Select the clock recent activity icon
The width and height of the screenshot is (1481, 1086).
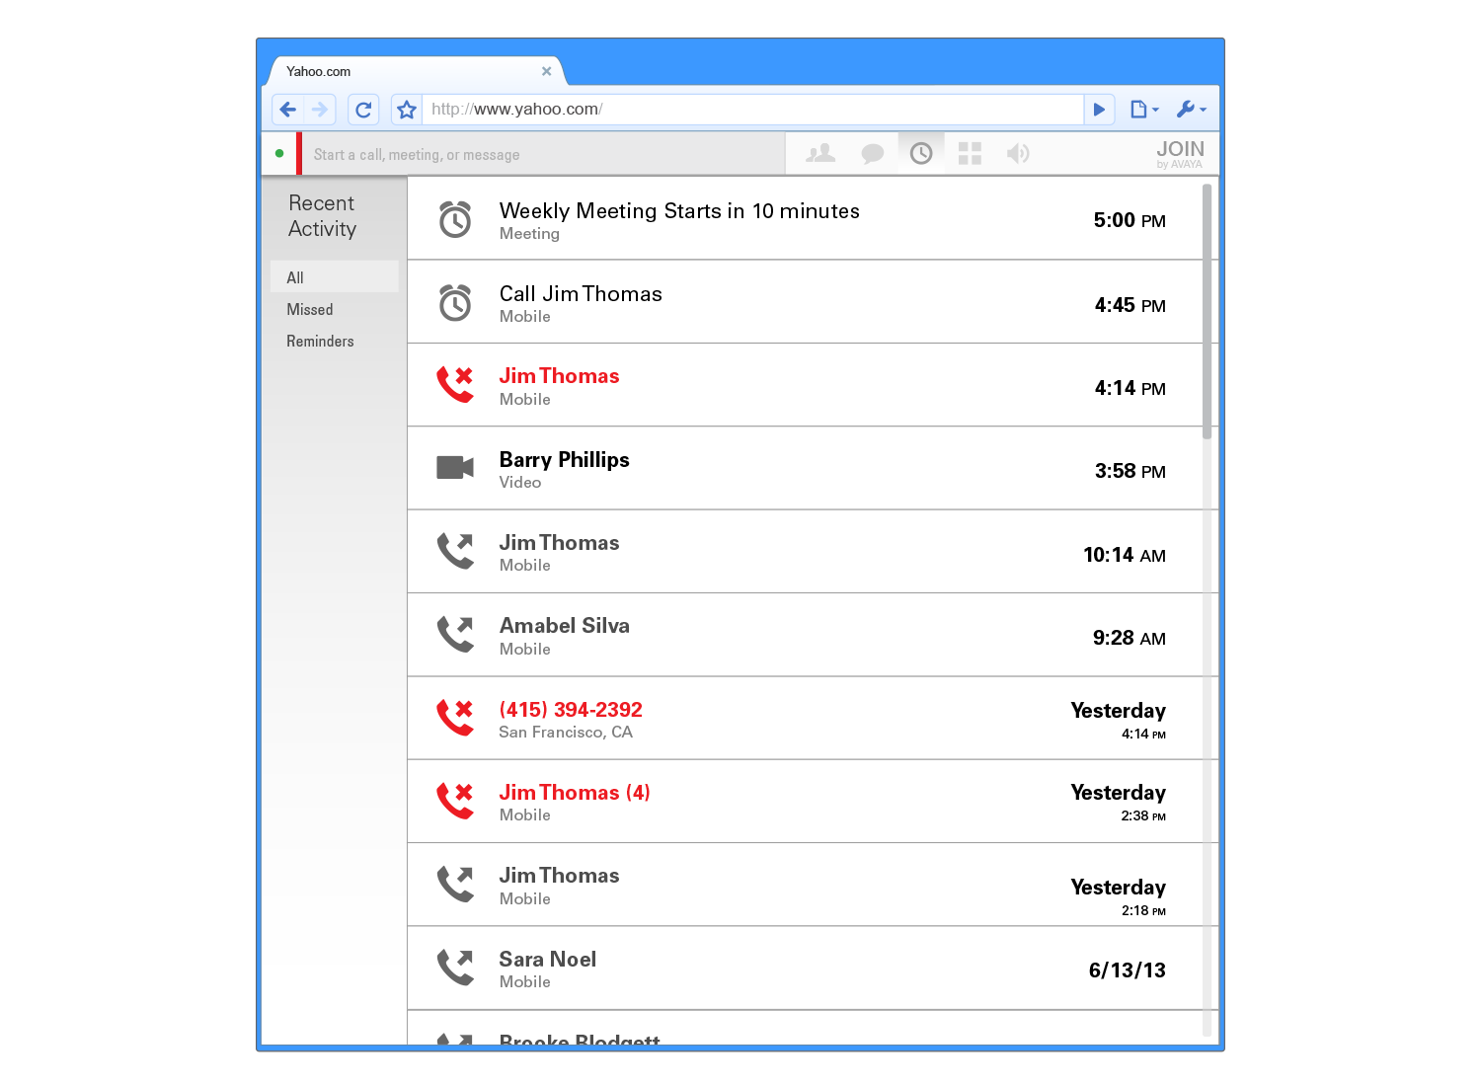coord(921,153)
